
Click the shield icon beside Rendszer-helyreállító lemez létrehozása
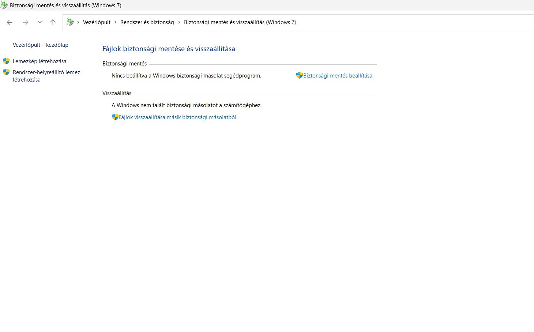coord(6,72)
